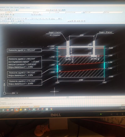Open the Chrome browser from the taskbar
Image resolution: width=125 pixels, height=137 pixels.
tap(51, 109)
